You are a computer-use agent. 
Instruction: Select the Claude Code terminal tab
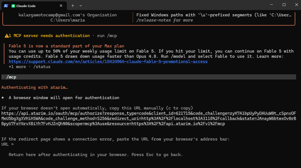coord(34,6)
